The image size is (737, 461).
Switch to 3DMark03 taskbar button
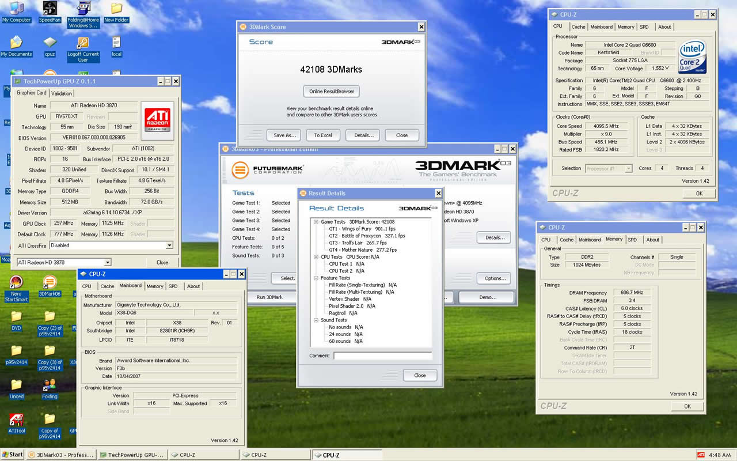click(61, 455)
